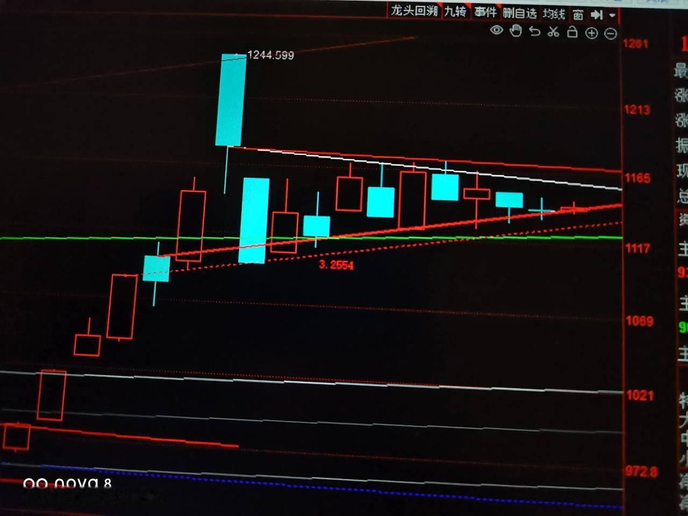Click the 1021 price axis label
The height and width of the screenshot is (516, 688).
tap(640, 396)
